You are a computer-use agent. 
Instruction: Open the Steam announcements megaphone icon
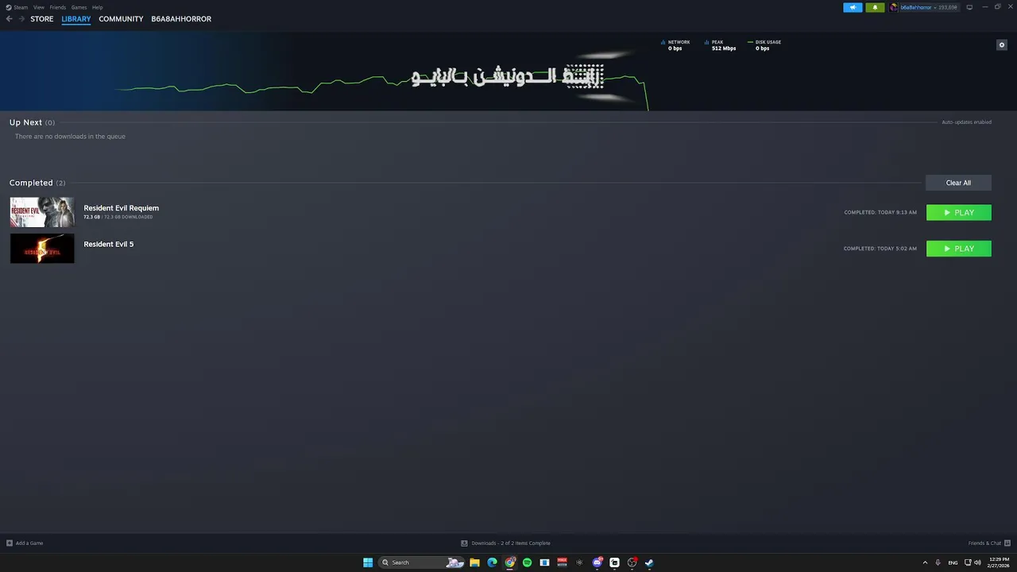853,7
